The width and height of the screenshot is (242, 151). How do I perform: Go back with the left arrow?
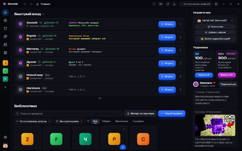[x=25, y=4]
